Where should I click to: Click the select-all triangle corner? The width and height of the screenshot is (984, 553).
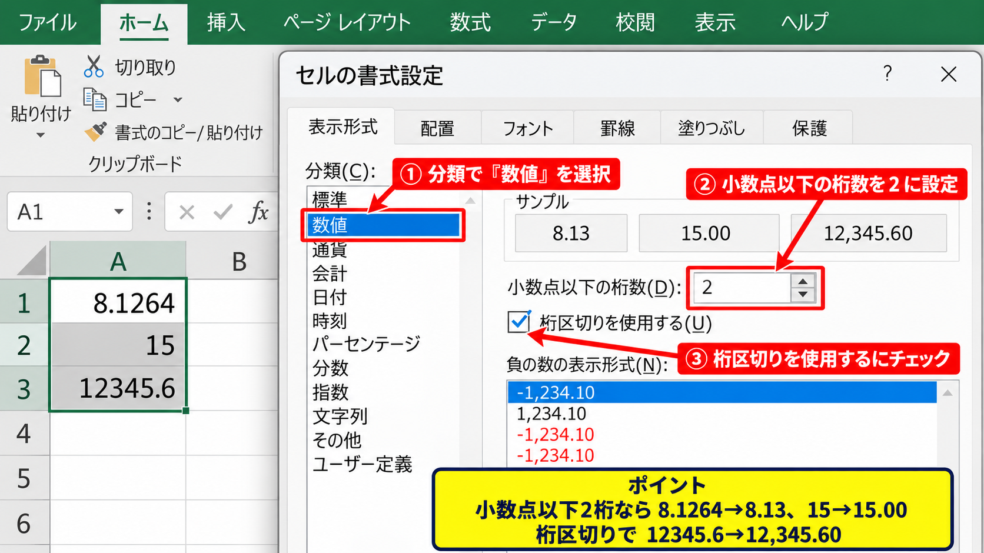click(x=32, y=261)
